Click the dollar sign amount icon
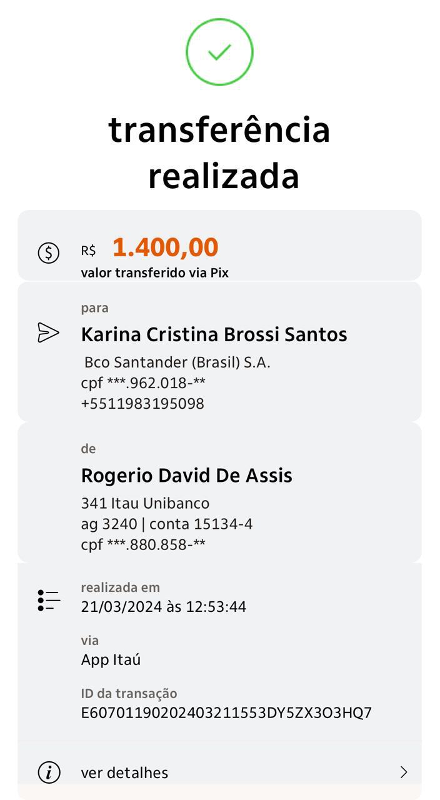The height and width of the screenshot is (800, 440). (49, 252)
